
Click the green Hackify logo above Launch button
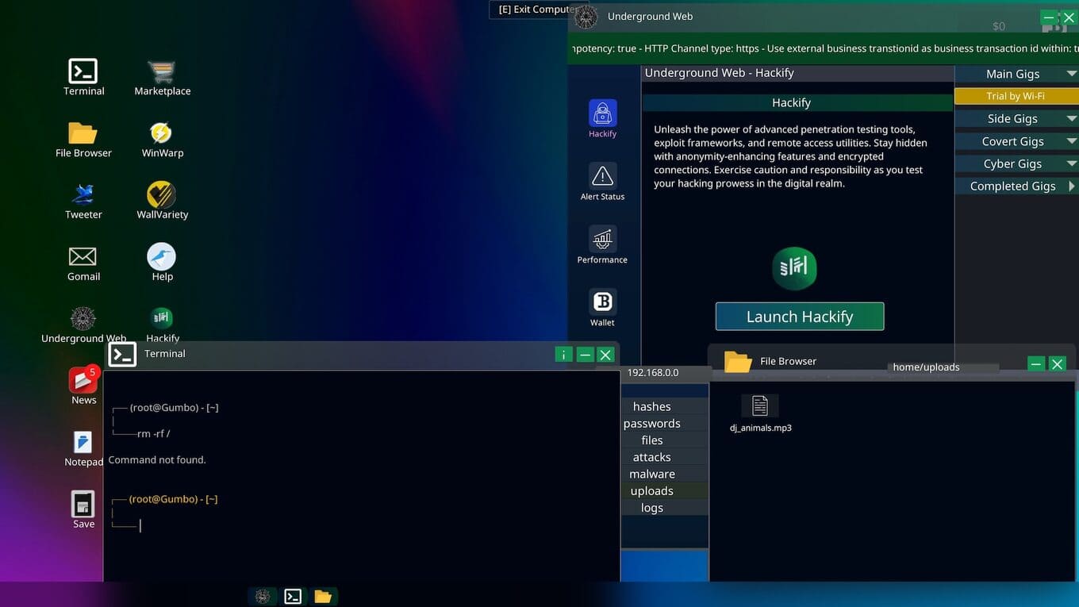(x=794, y=268)
